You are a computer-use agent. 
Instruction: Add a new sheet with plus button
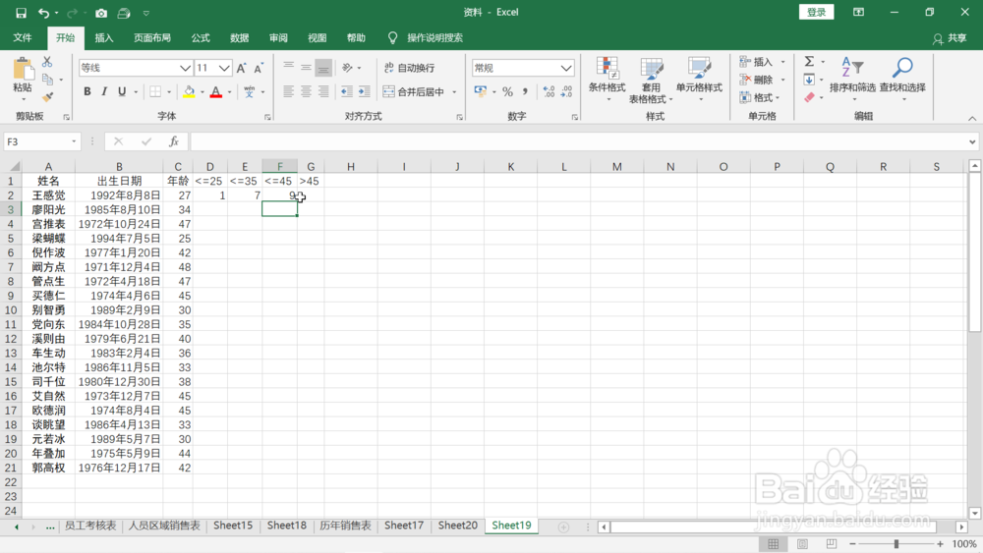point(563,527)
